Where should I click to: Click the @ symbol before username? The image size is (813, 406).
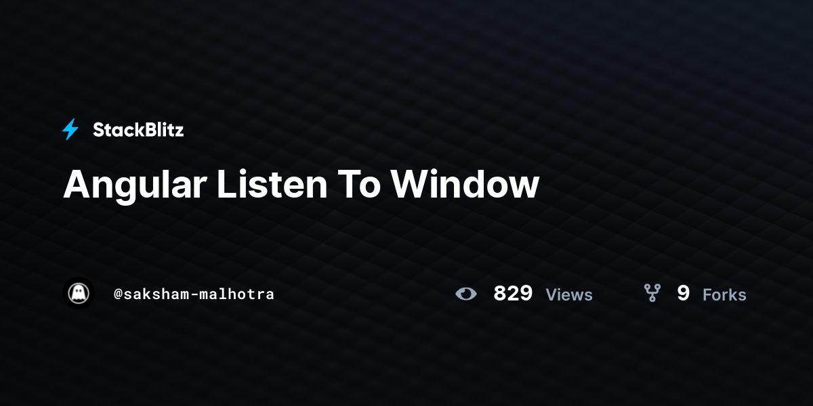click(119, 294)
